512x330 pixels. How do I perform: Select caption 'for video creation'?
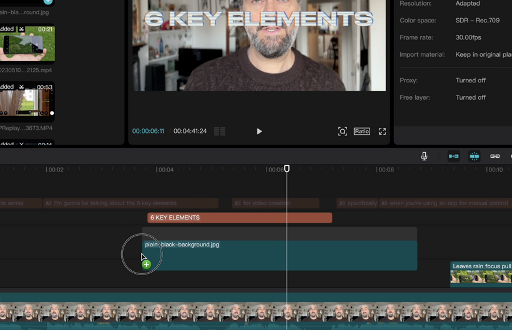coord(275,203)
